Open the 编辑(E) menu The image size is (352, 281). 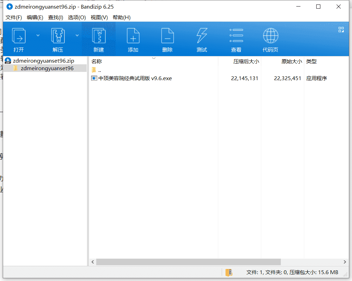click(35, 18)
